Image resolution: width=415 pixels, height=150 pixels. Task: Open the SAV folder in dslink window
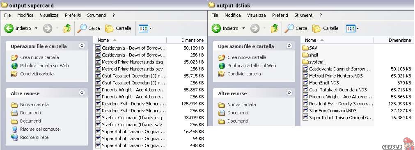310,48
